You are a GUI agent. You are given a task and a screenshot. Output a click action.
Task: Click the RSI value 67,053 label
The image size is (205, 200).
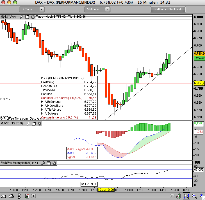[199, 169]
